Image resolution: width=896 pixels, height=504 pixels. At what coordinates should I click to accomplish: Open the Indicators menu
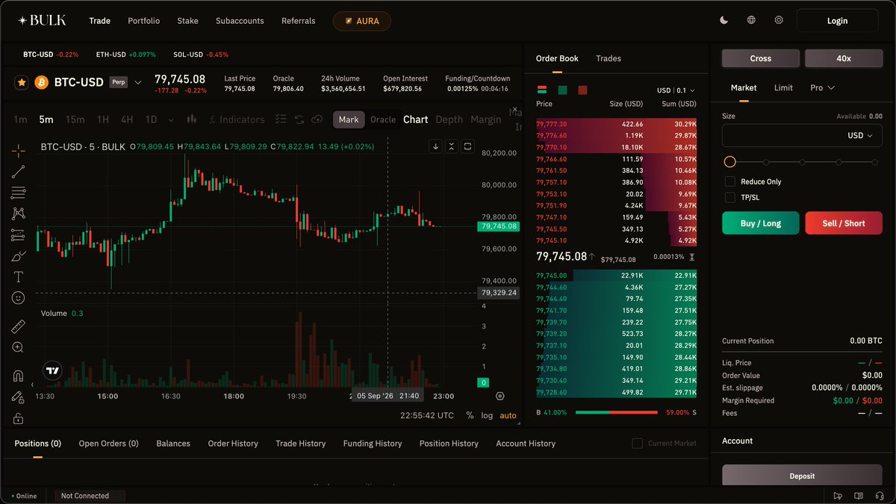pos(237,119)
